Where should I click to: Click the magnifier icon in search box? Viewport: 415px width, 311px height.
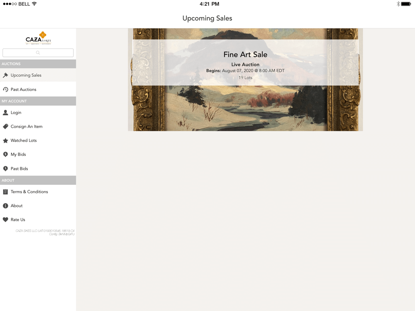(38, 53)
